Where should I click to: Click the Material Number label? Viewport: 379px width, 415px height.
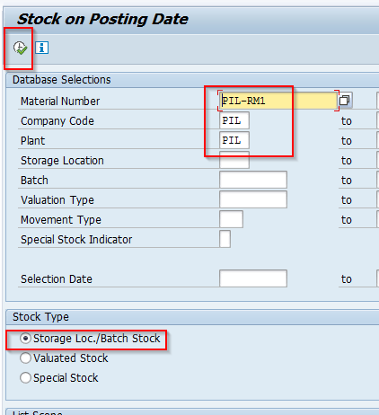[x=60, y=102]
